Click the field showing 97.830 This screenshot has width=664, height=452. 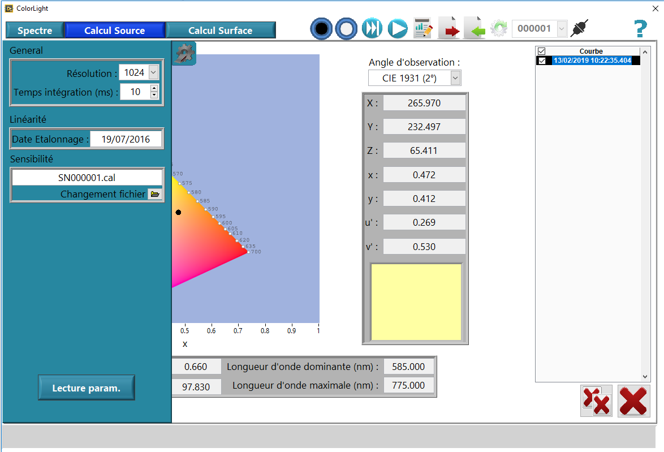(196, 387)
